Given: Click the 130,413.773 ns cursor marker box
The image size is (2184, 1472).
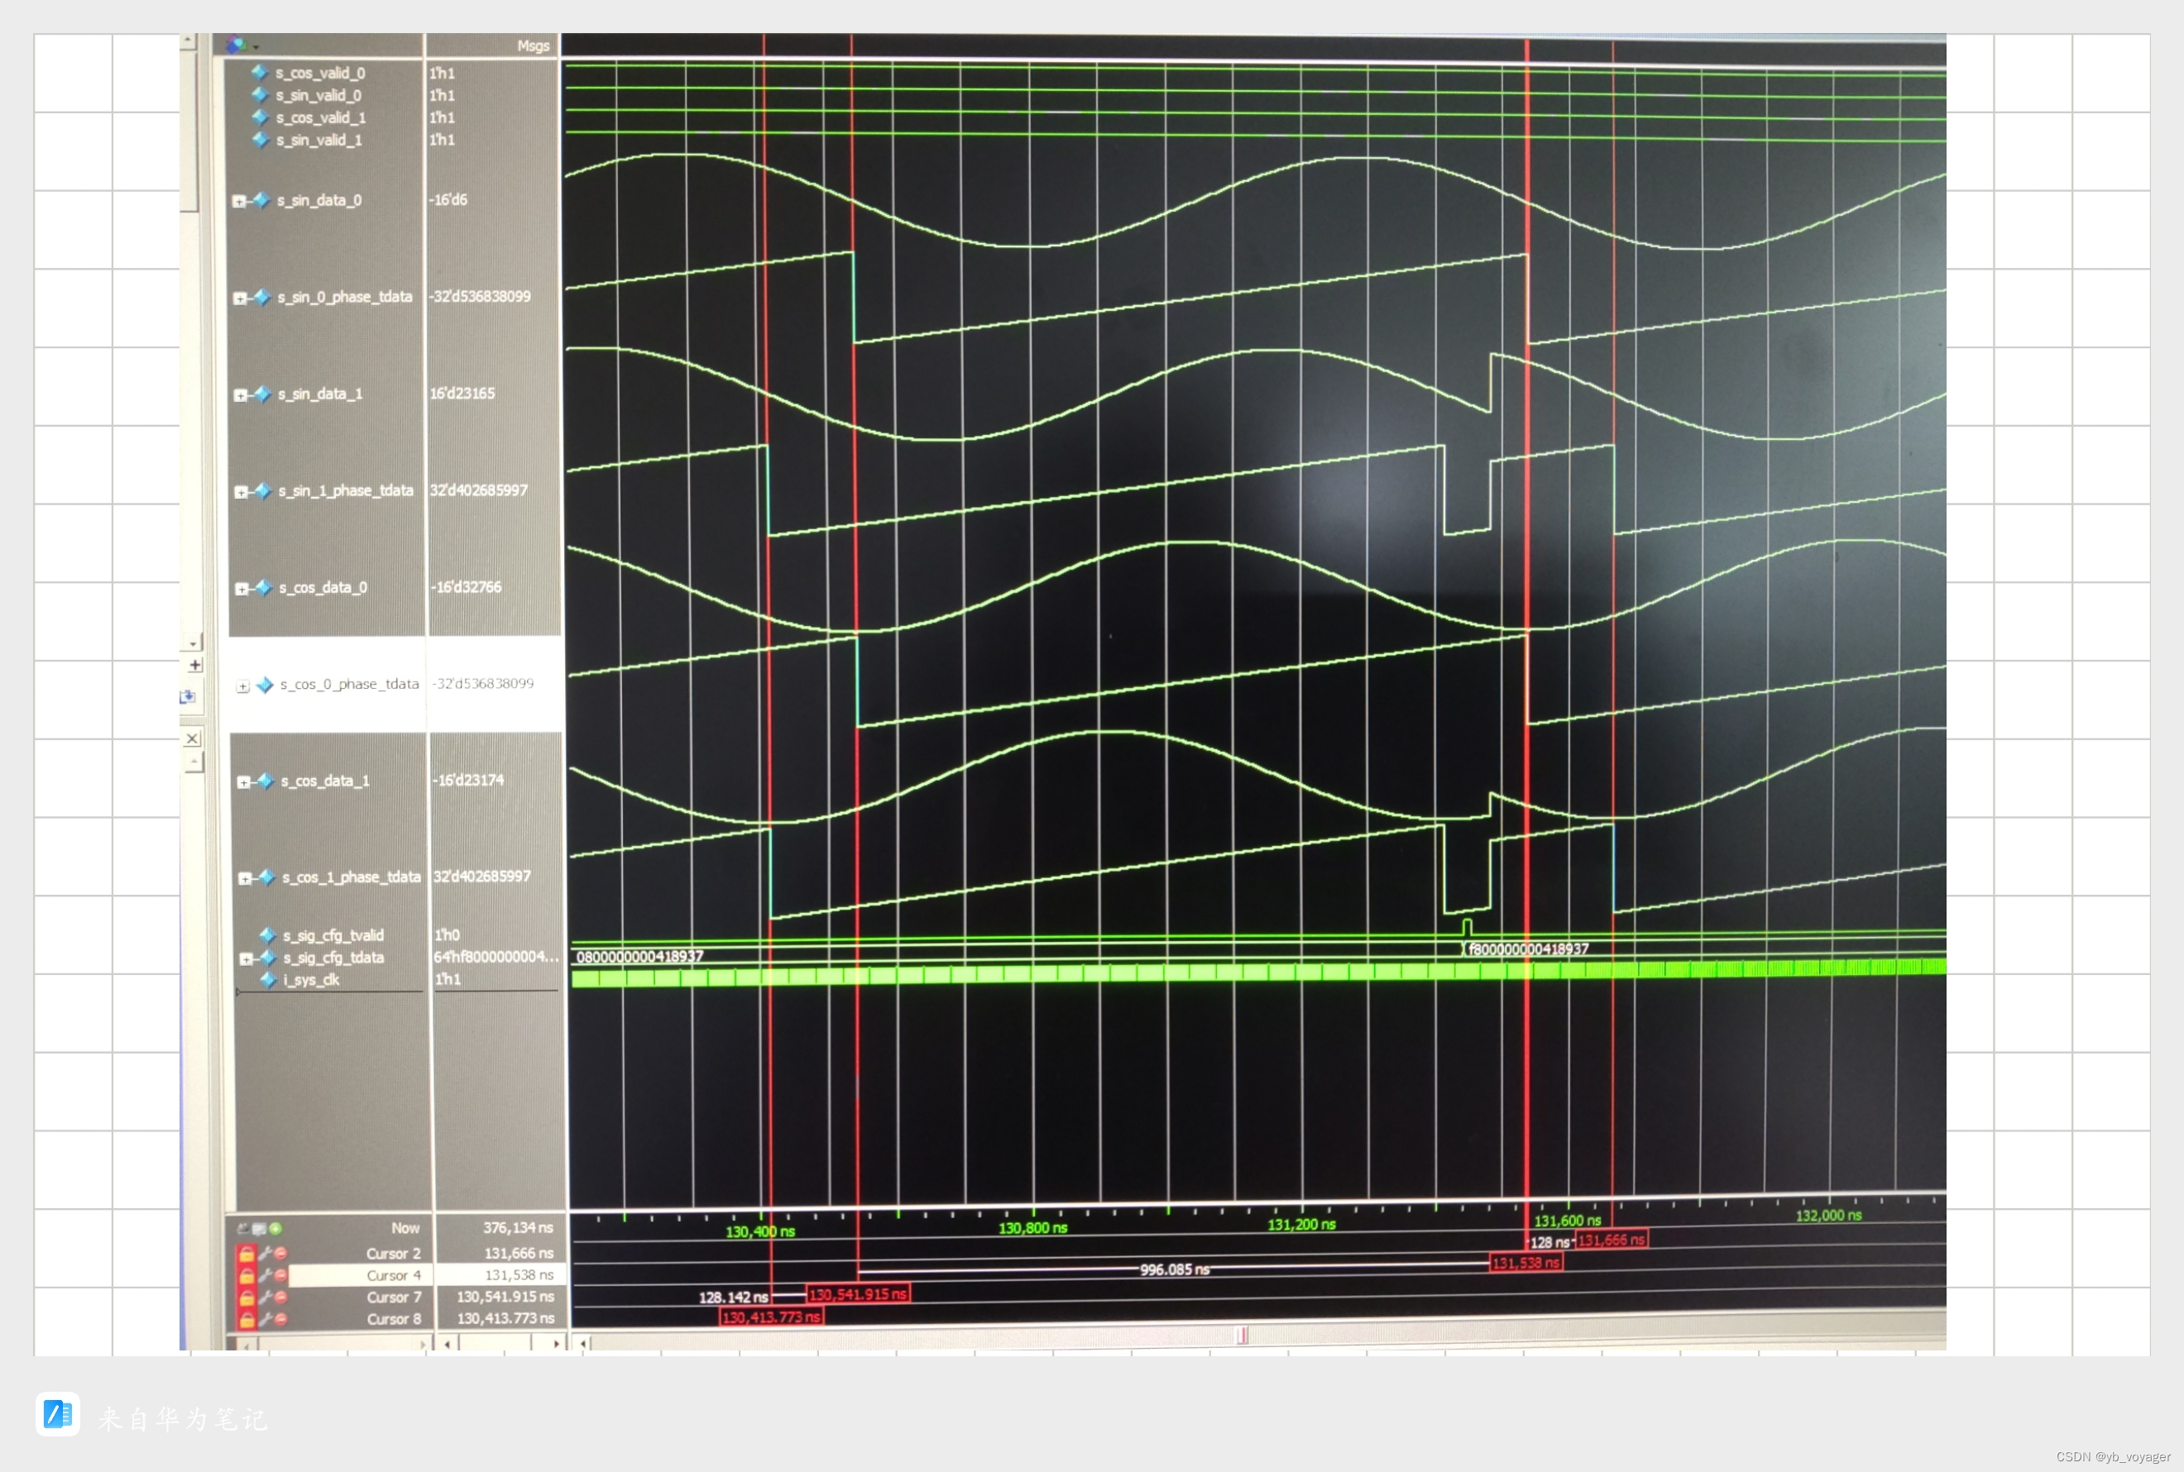Looking at the screenshot, I should (x=771, y=1318).
